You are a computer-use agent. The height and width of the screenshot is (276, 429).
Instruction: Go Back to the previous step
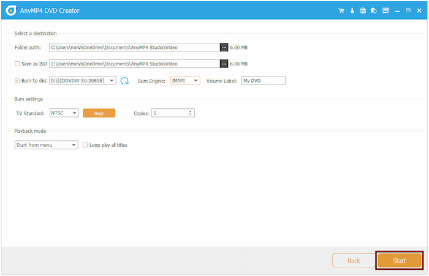[353, 261]
